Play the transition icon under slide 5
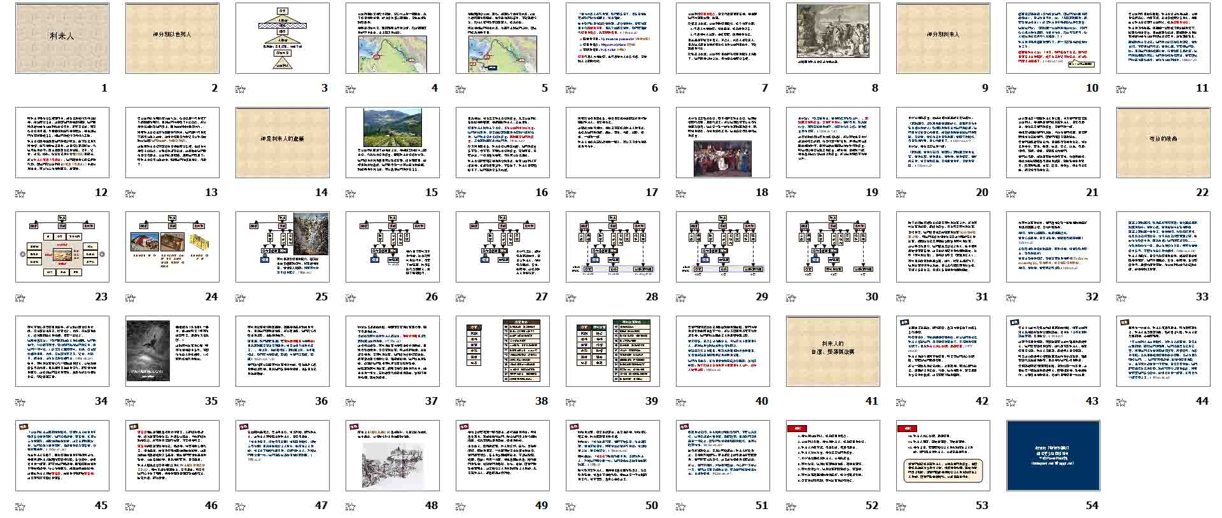Image resolution: width=1222 pixels, height=518 pixels. pyautogui.click(x=461, y=89)
